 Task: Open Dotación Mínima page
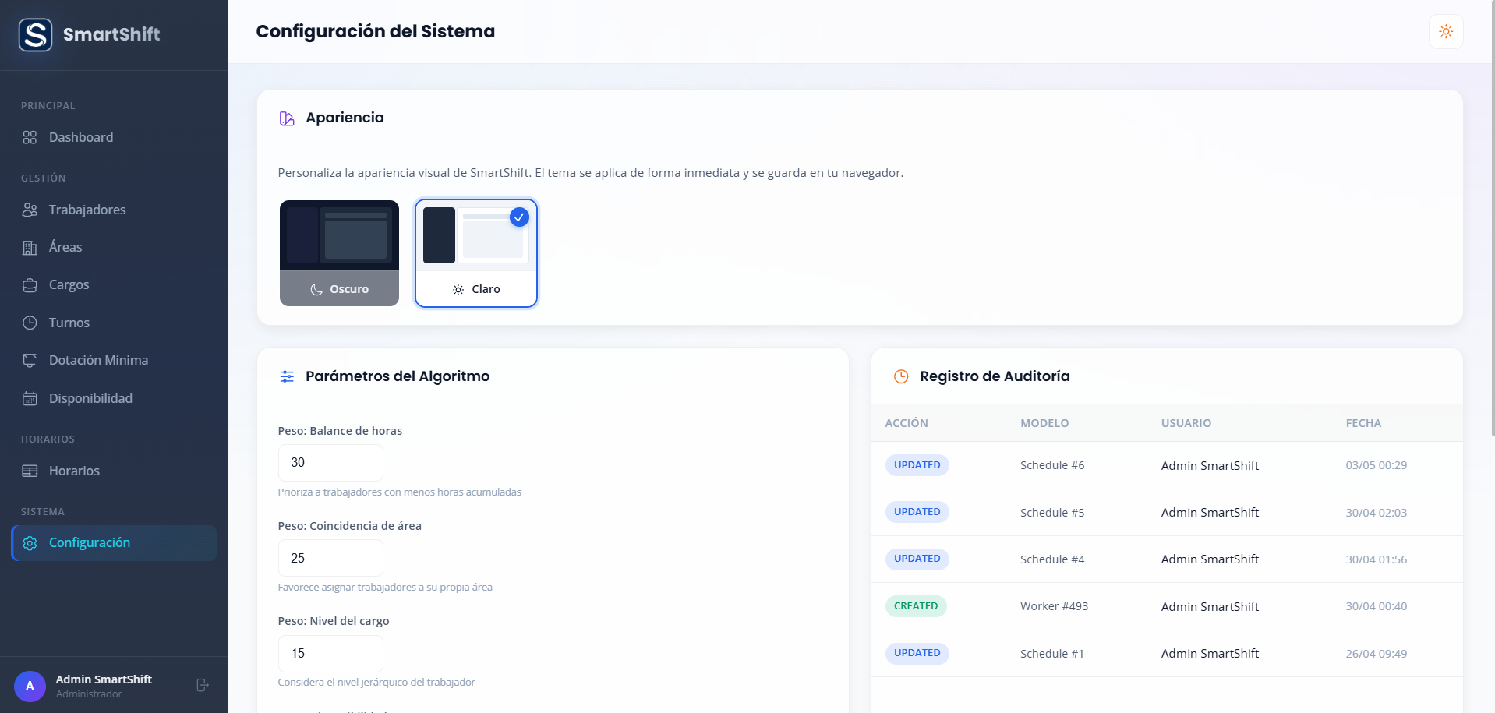click(115, 360)
